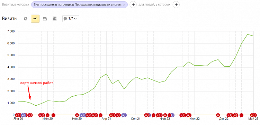Open the 7/7 chart annotations dropdown
260x125 pixels.
point(71,19)
